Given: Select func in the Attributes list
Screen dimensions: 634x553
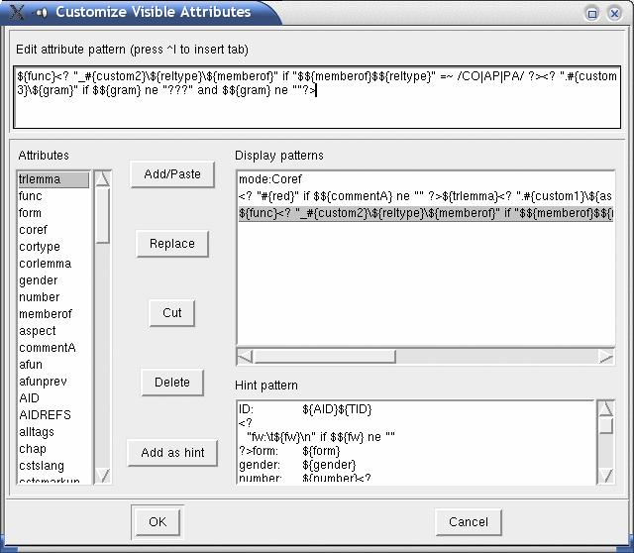Looking at the screenshot, I should (x=53, y=196).
